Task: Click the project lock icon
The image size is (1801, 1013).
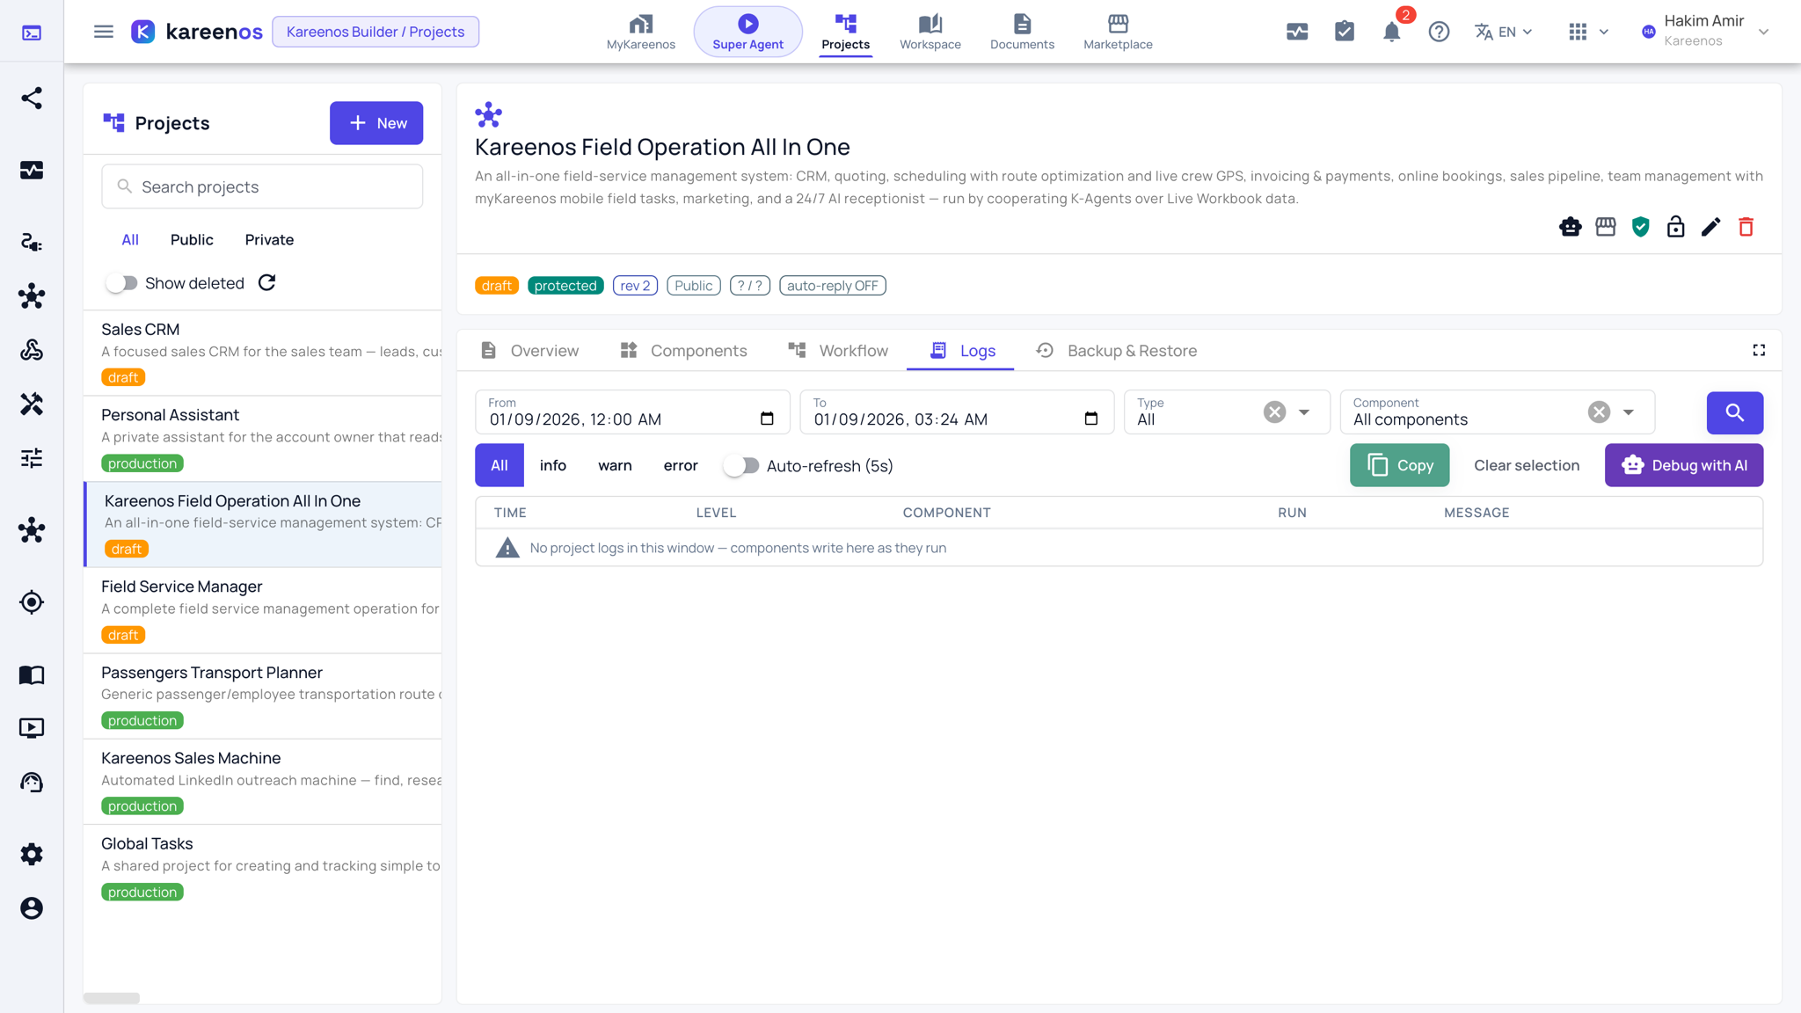Action: [1676, 227]
